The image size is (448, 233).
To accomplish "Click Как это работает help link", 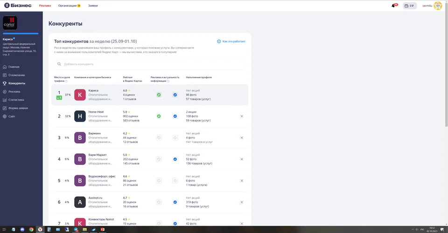I will click(x=234, y=41).
